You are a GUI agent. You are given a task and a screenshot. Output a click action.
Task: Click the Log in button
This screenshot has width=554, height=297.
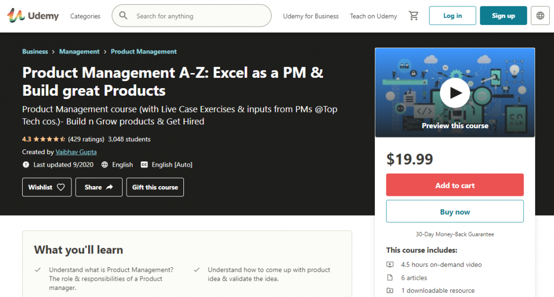click(452, 16)
